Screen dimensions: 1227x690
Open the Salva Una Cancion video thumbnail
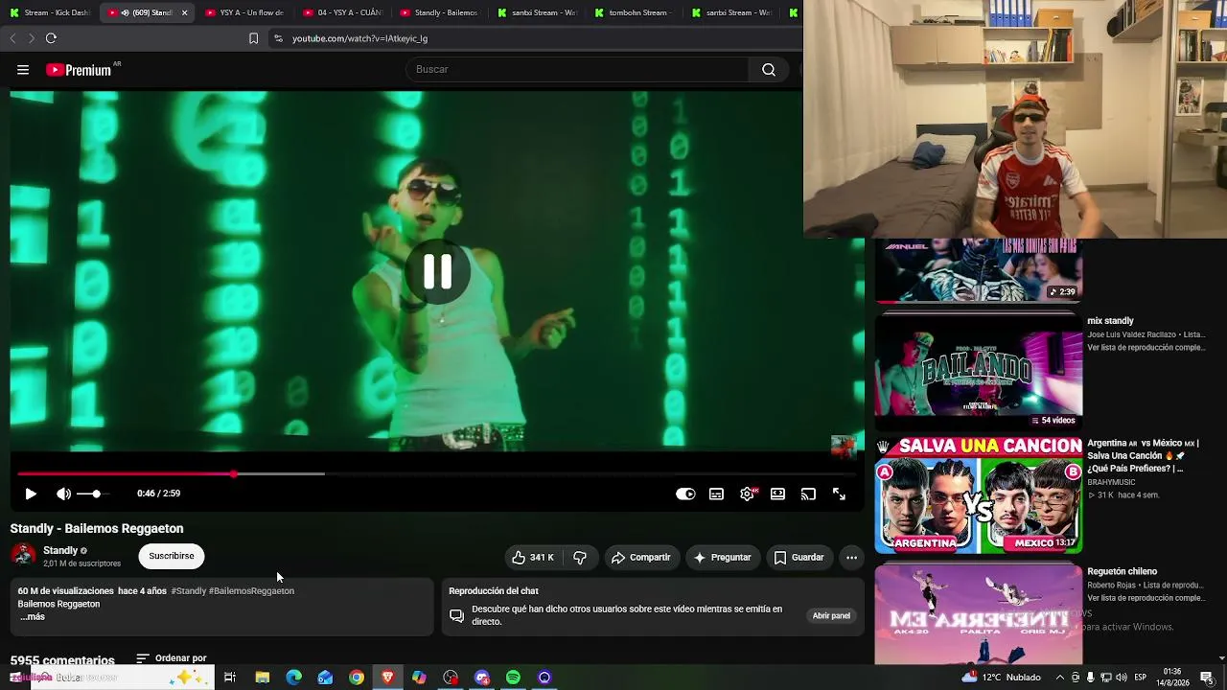[979, 495]
